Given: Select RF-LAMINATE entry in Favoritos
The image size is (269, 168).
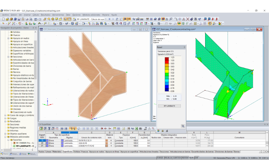Looking at the screenshot, I should click(x=25, y=146).
